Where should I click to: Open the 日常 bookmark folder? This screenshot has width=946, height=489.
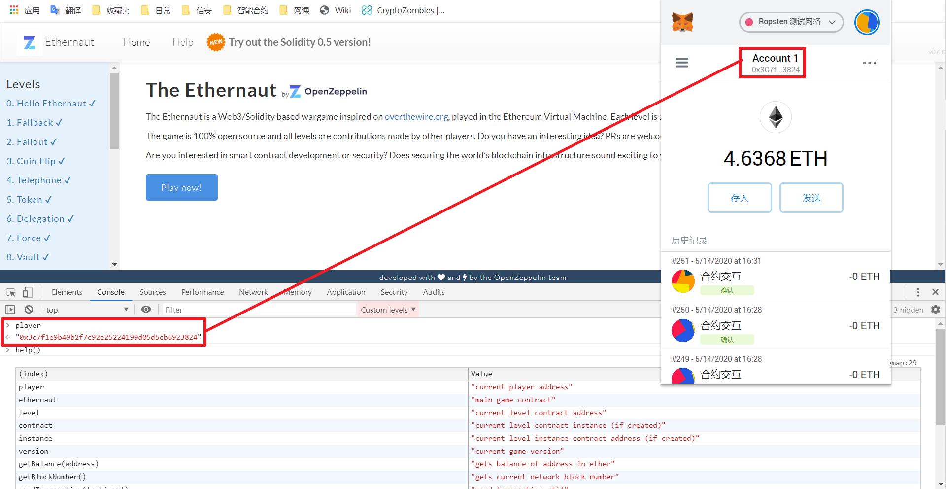(156, 10)
